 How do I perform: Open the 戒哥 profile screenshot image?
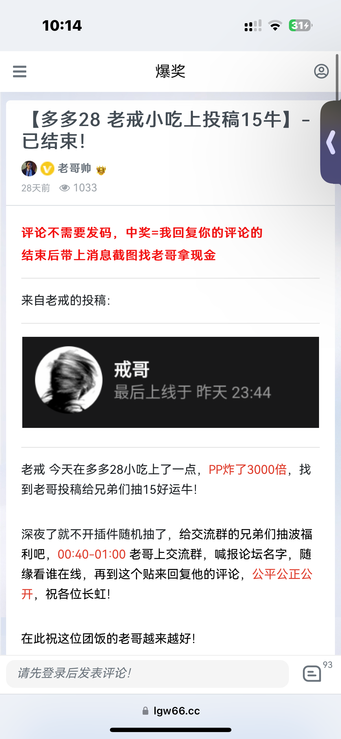pos(171,382)
